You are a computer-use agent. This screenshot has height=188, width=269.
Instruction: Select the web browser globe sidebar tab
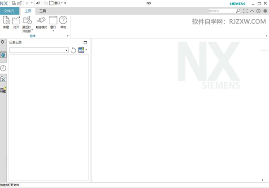(x=3, y=55)
